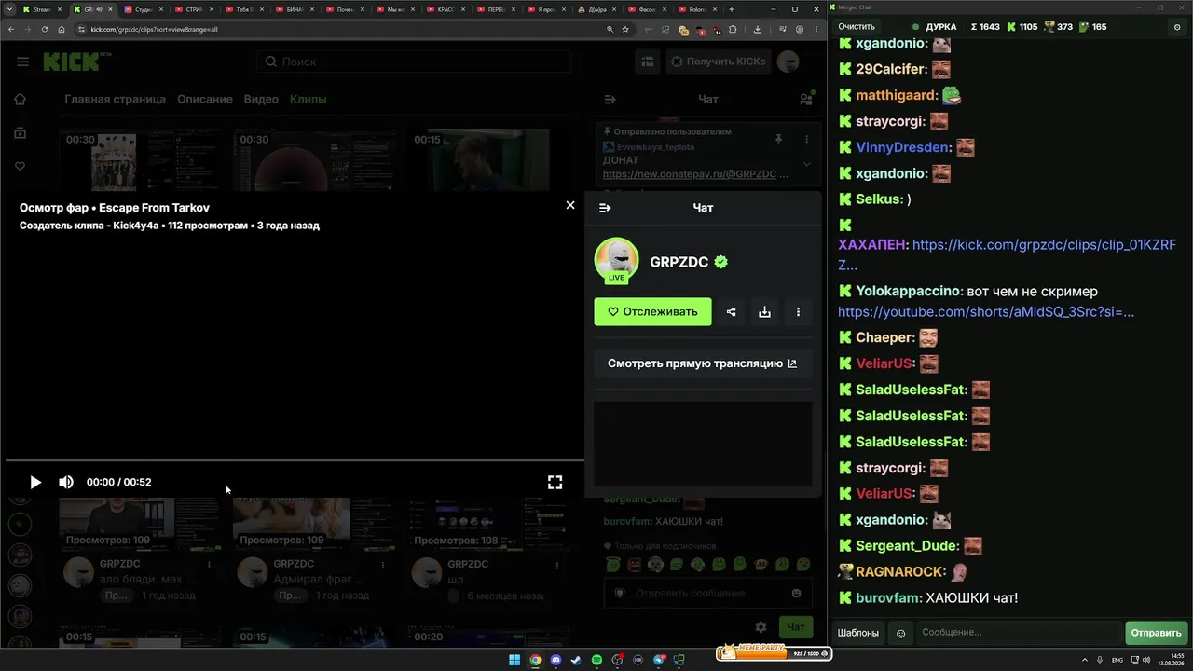Switch to the Stream browser tab
The image size is (1193, 671).
click(41, 9)
